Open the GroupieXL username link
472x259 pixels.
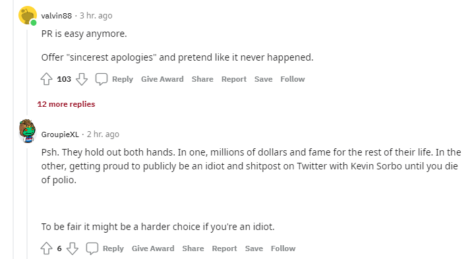(x=60, y=134)
